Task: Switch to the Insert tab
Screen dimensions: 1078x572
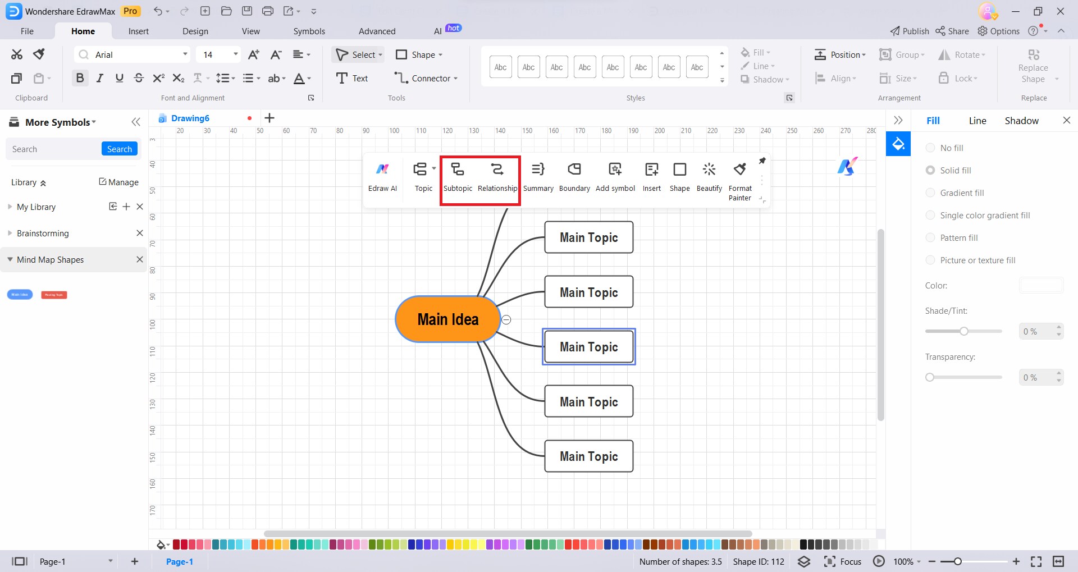Action: pyautogui.click(x=138, y=31)
